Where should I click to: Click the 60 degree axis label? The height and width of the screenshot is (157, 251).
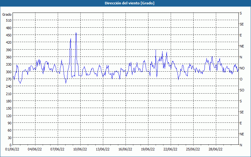pyautogui.click(x=10, y=130)
